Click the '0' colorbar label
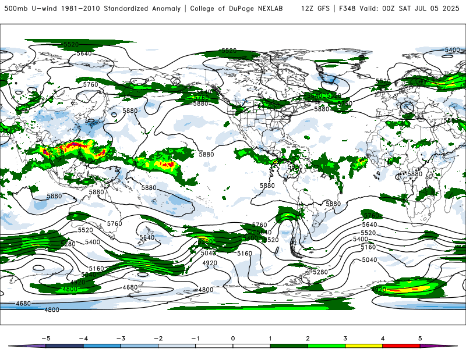The height and width of the screenshot is (349, 466). tap(233, 339)
